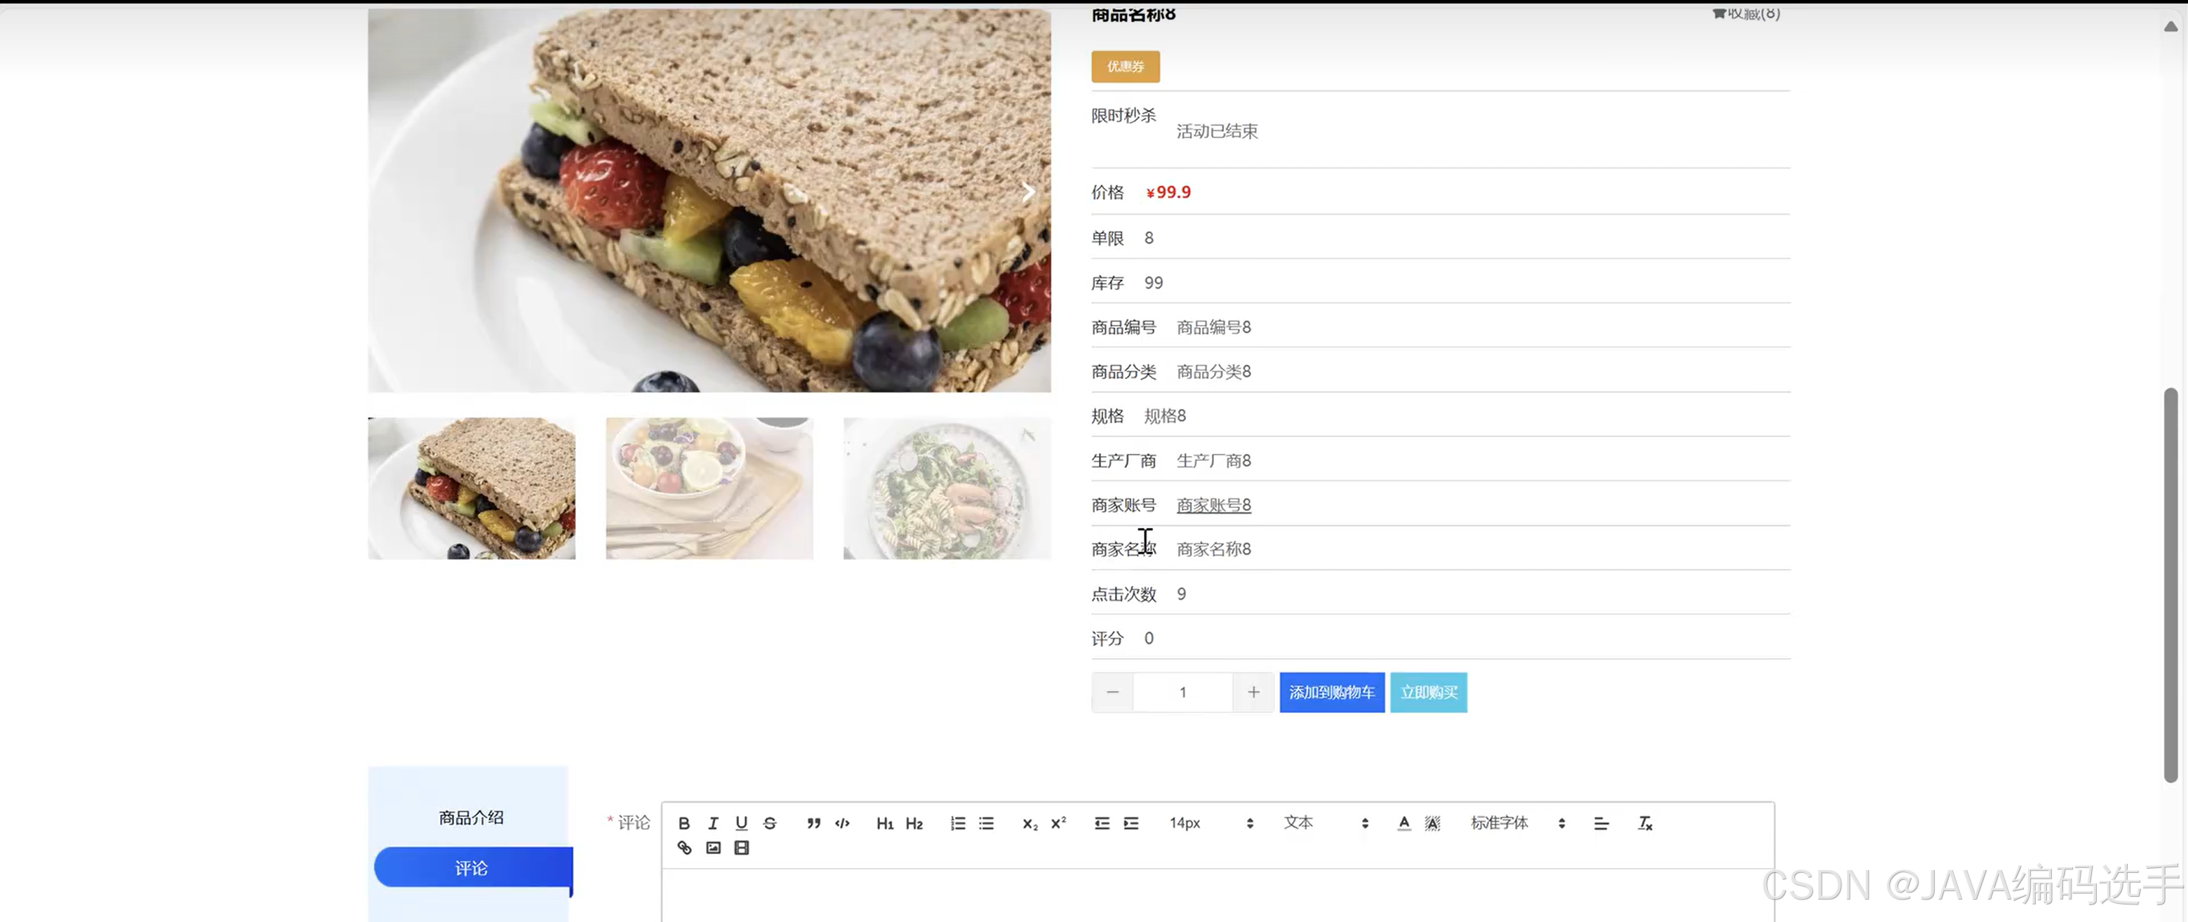The height and width of the screenshot is (922, 2188).
Task: Increase quantity with the plus stepper
Action: pyautogui.click(x=1254, y=692)
